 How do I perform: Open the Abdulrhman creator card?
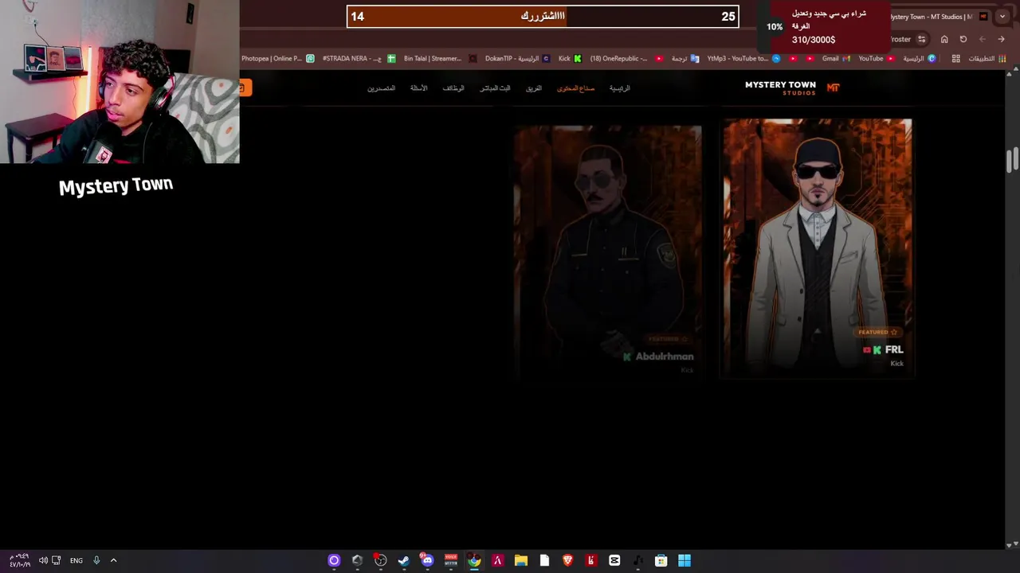(x=607, y=252)
